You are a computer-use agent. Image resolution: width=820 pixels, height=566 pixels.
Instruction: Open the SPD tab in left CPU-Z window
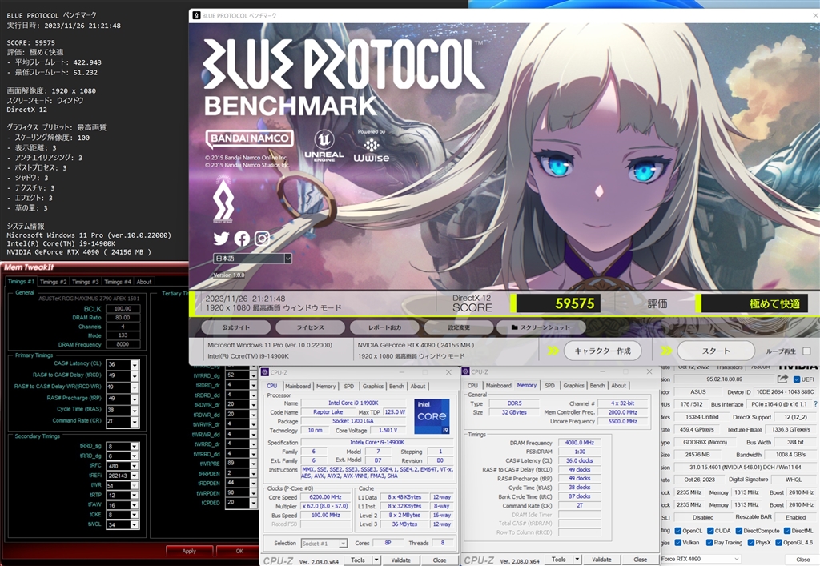coord(349,386)
